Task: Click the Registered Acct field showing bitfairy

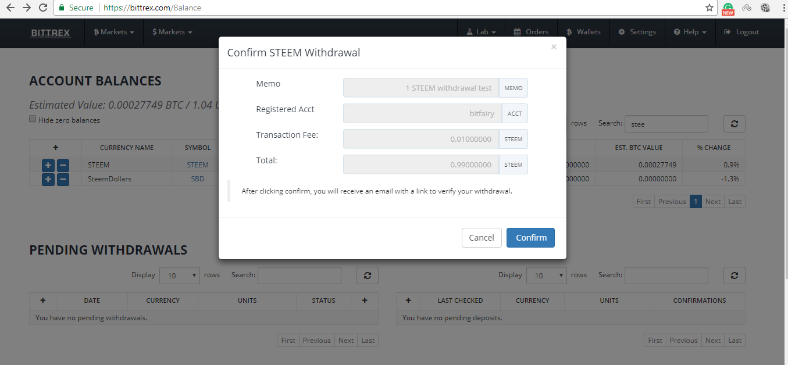Action: pos(422,113)
